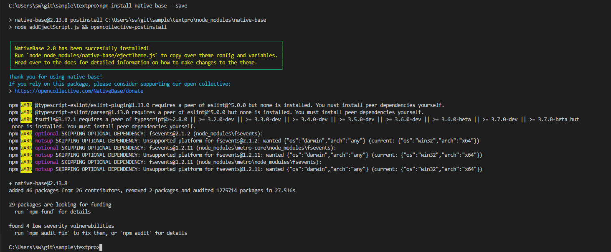Click the wrapped 'none is installed' continuation line
Image resolution: width=611 pixels, height=252 pixels.
point(104,127)
